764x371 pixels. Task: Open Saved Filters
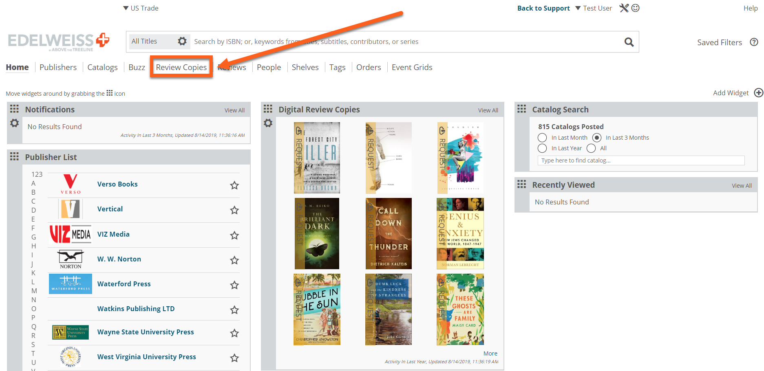click(x=720, y=42)
